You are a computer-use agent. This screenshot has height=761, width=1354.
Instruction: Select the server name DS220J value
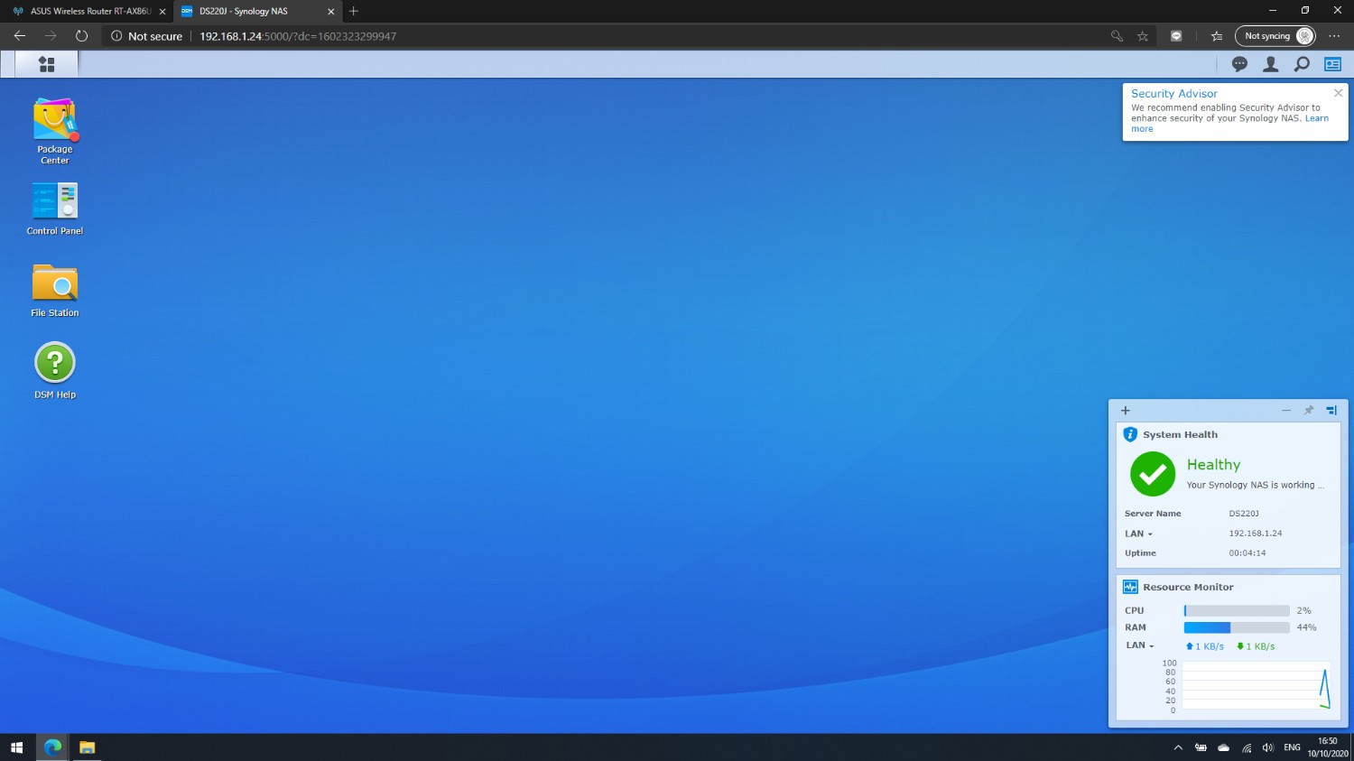pyautogui.click(x=1244, y=514)
